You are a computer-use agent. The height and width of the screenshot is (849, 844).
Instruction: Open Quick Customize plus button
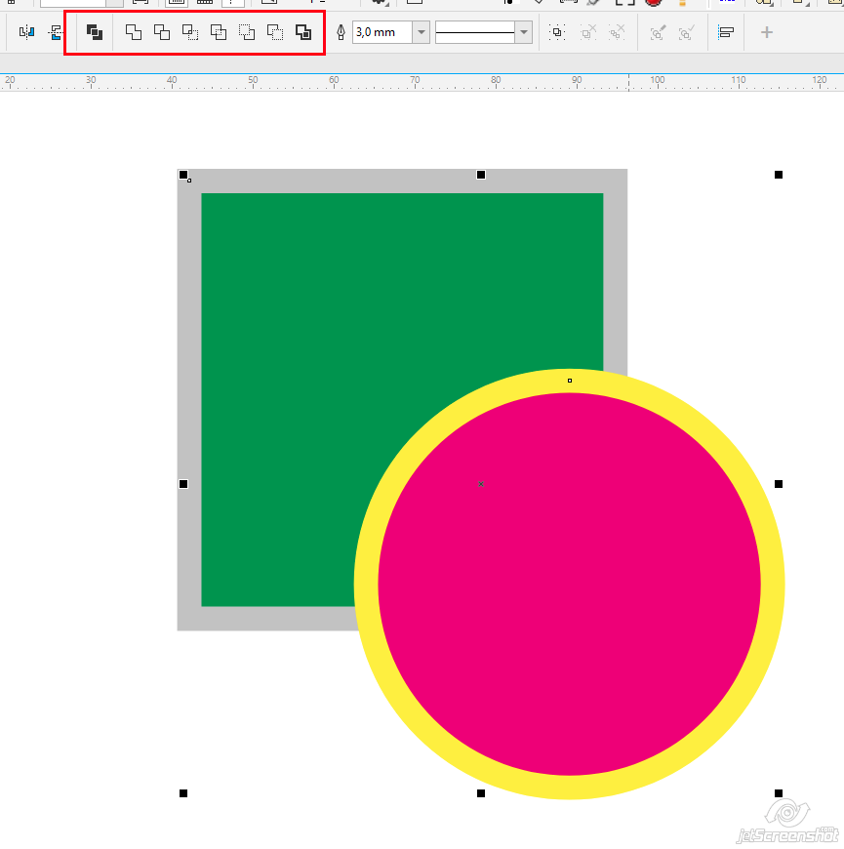click(767, 32)
